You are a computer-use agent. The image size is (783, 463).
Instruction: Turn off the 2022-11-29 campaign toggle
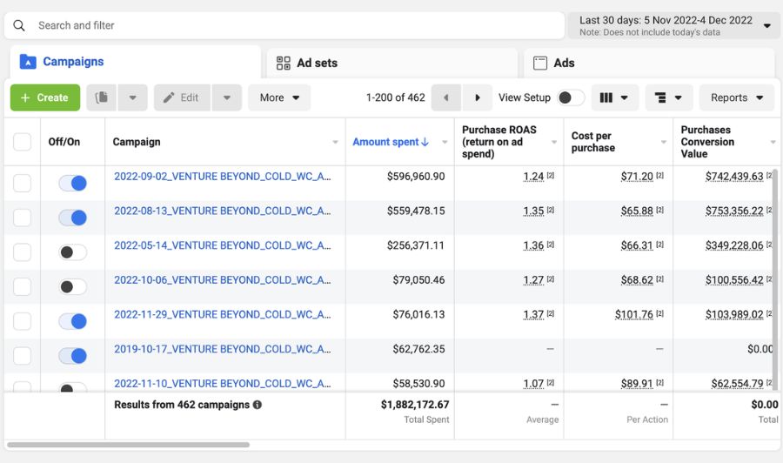[x=73, y=320]
